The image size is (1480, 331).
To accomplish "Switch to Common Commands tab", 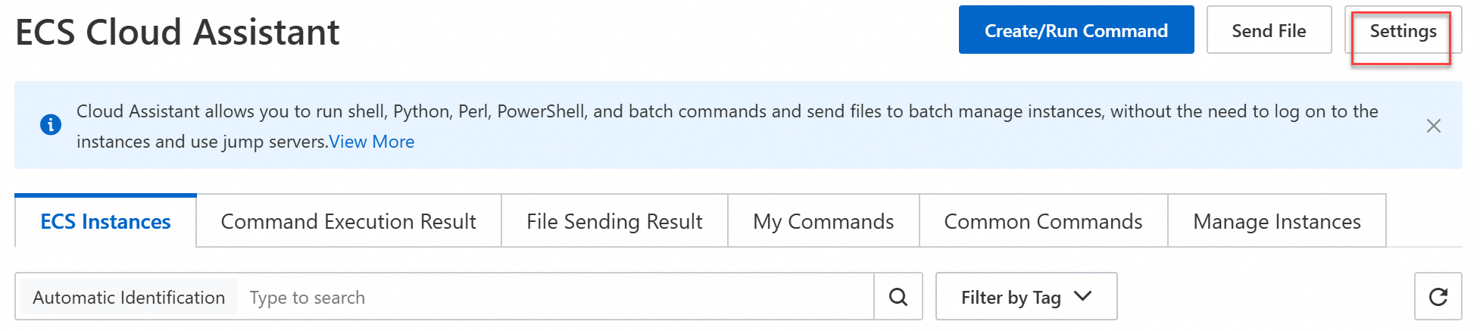I will pyautogui.click(x=1043, y=221).
